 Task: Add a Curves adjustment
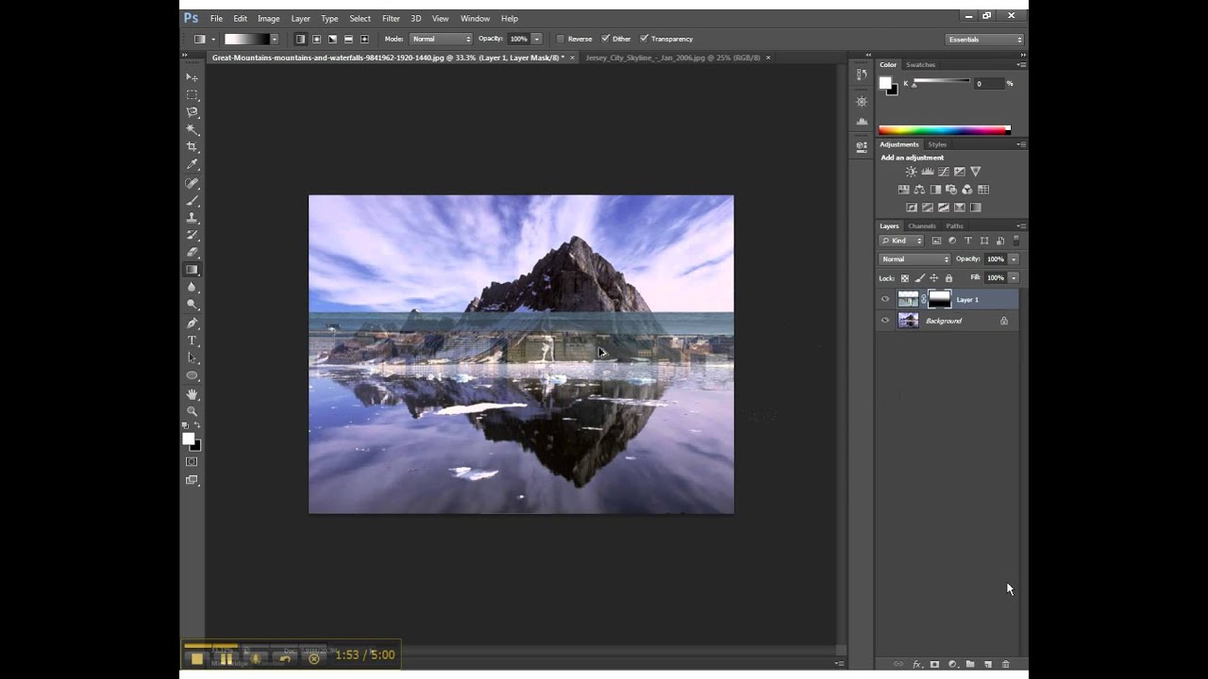(943, 172)
